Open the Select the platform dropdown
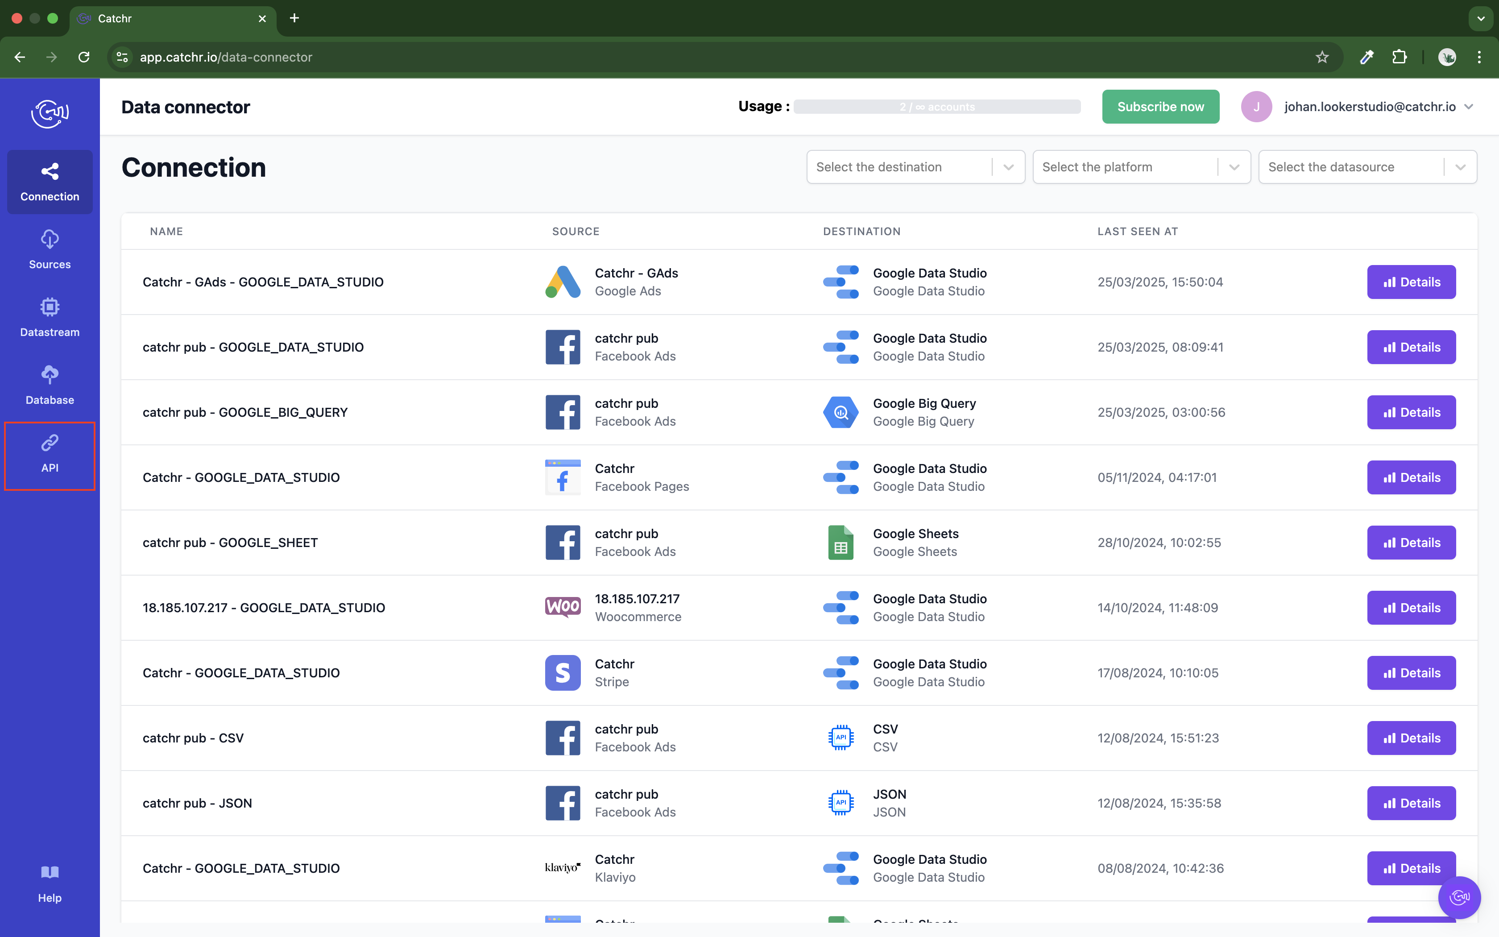1499x937 pixels. pos(1142,167)
